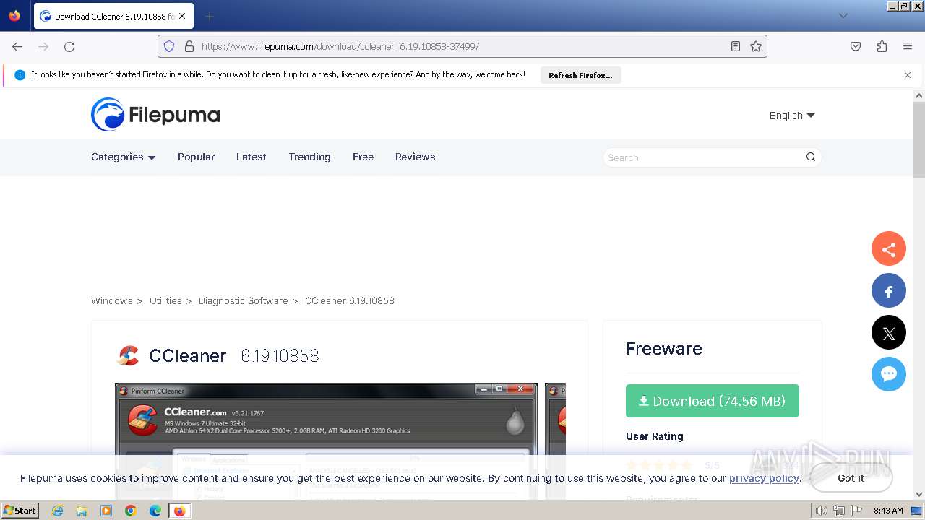Screen dimensions: 925x520
Task: Open the privacy policy link
Action: [764, 478]
